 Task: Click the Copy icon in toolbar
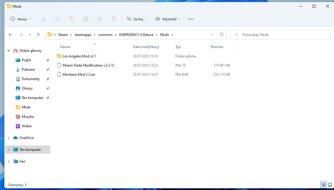(57, 19)
